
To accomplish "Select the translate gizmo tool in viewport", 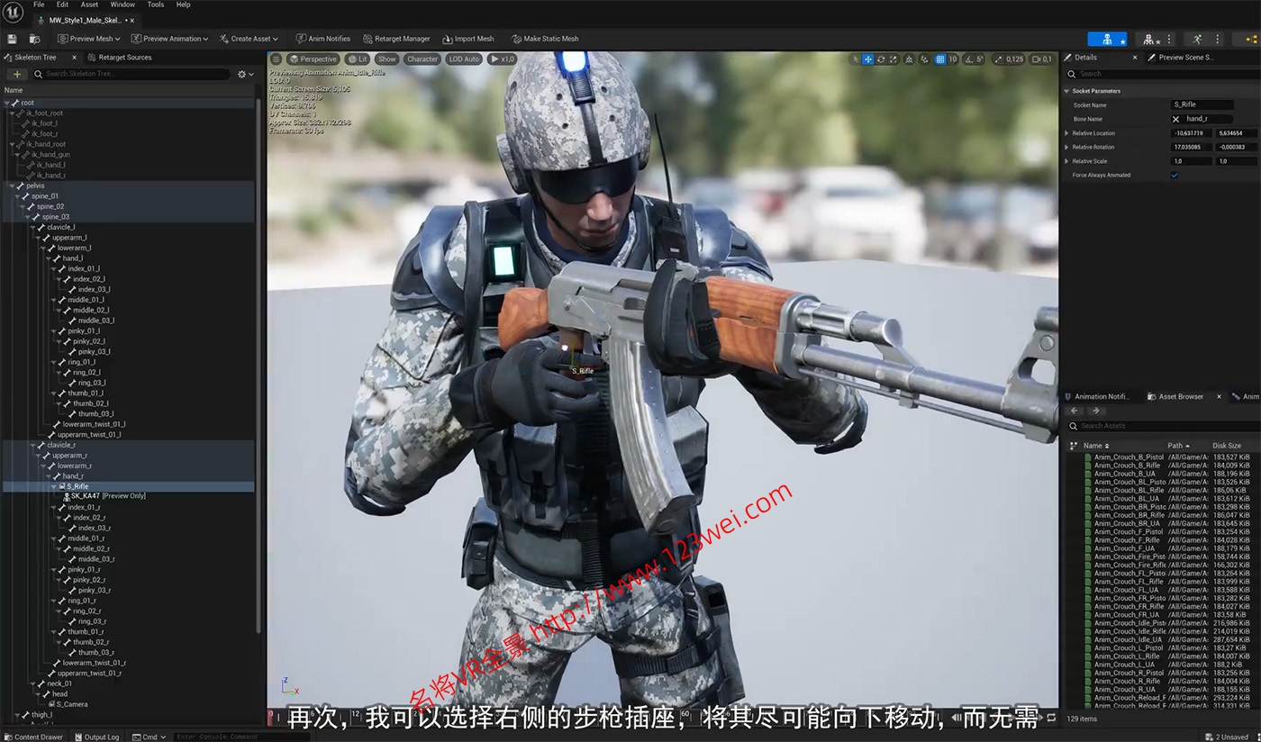I will 867,59.
